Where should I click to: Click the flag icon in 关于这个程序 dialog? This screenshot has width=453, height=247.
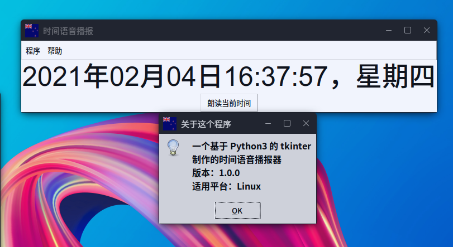click(x=170, y=124)
